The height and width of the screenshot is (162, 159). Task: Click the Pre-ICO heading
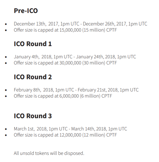pos(26,11)
